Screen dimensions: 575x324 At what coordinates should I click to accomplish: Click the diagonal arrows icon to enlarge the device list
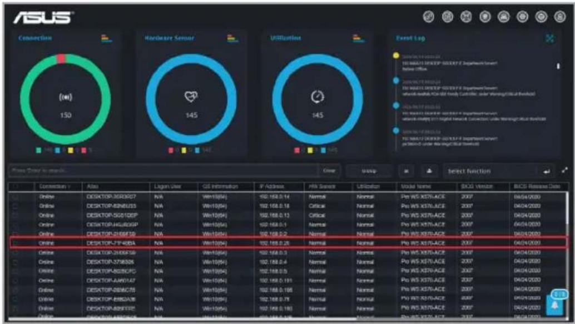pos(564,171)
